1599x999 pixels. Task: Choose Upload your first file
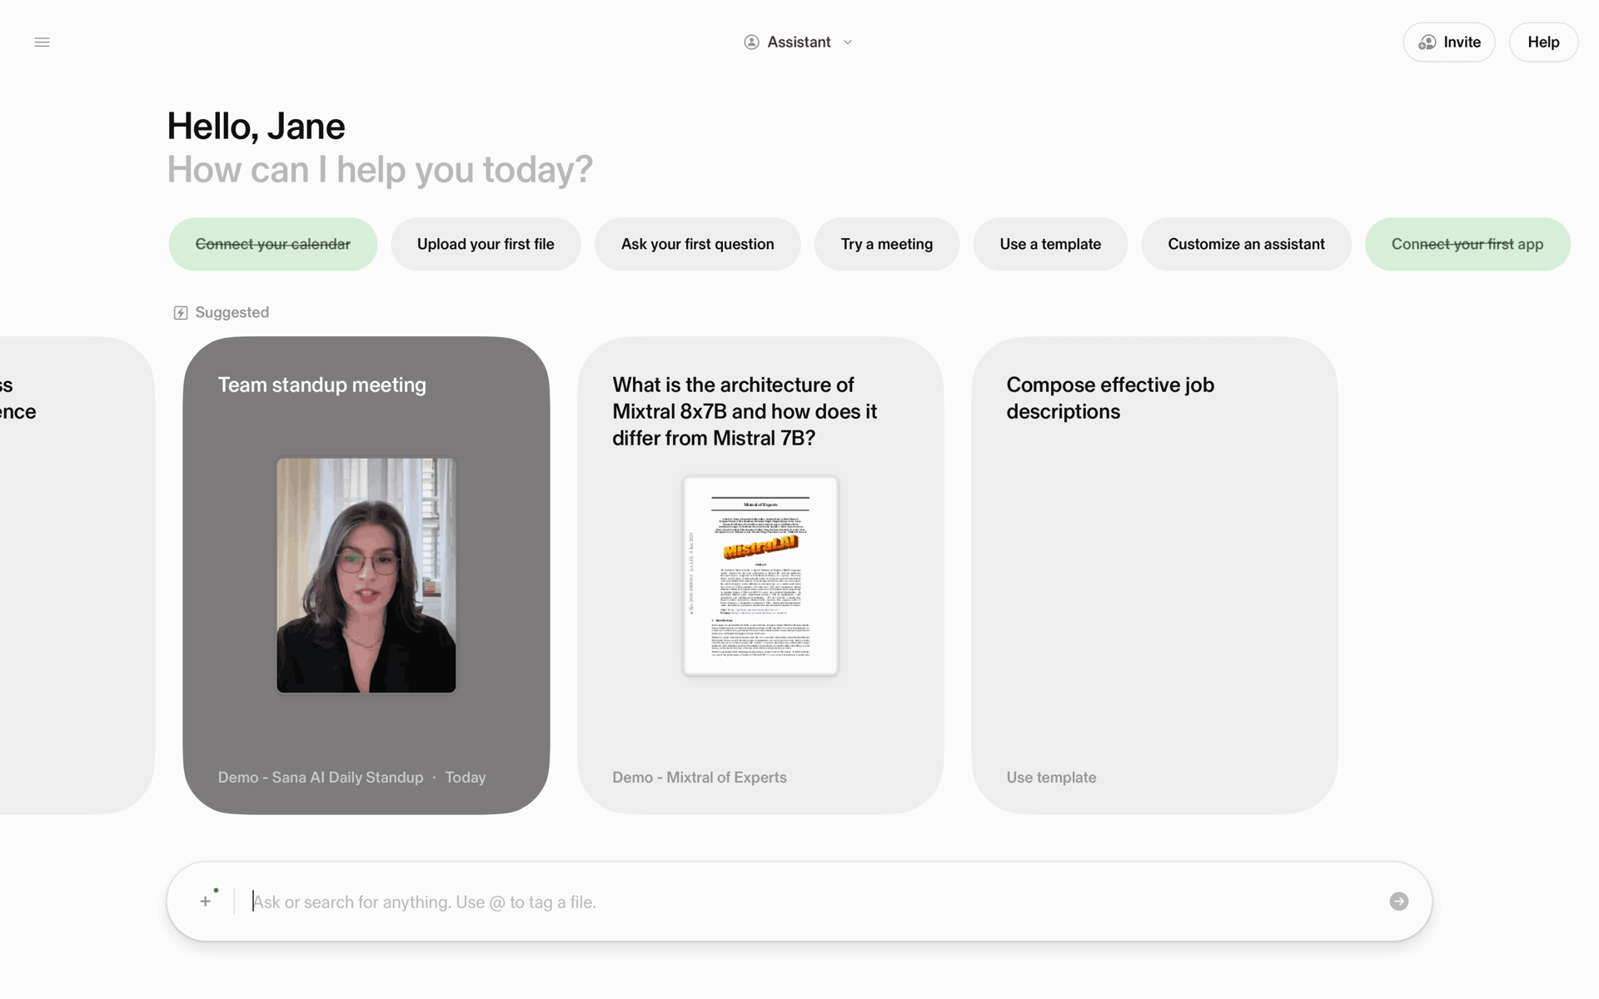tap(486, 244)
